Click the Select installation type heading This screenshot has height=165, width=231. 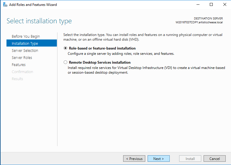[39, 21]
